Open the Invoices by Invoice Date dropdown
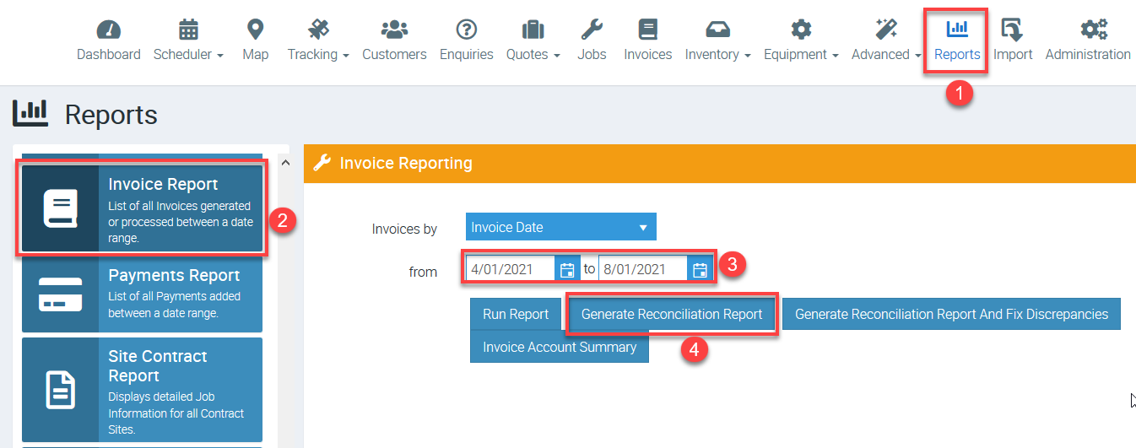This screenshot has height=448, width=1136. tap(560, 227)
